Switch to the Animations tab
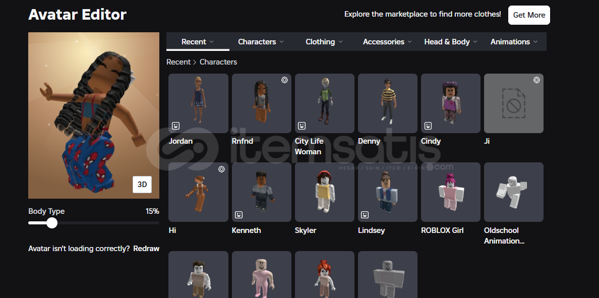 click(x=514, y=42)
